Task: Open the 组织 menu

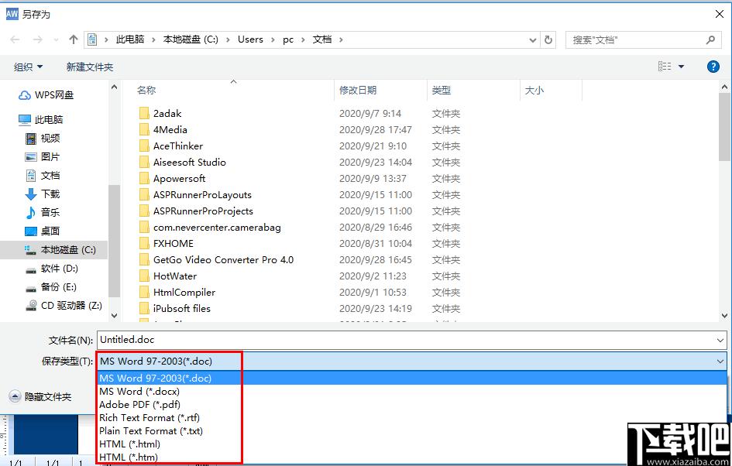Action: (x=29, y=67)
